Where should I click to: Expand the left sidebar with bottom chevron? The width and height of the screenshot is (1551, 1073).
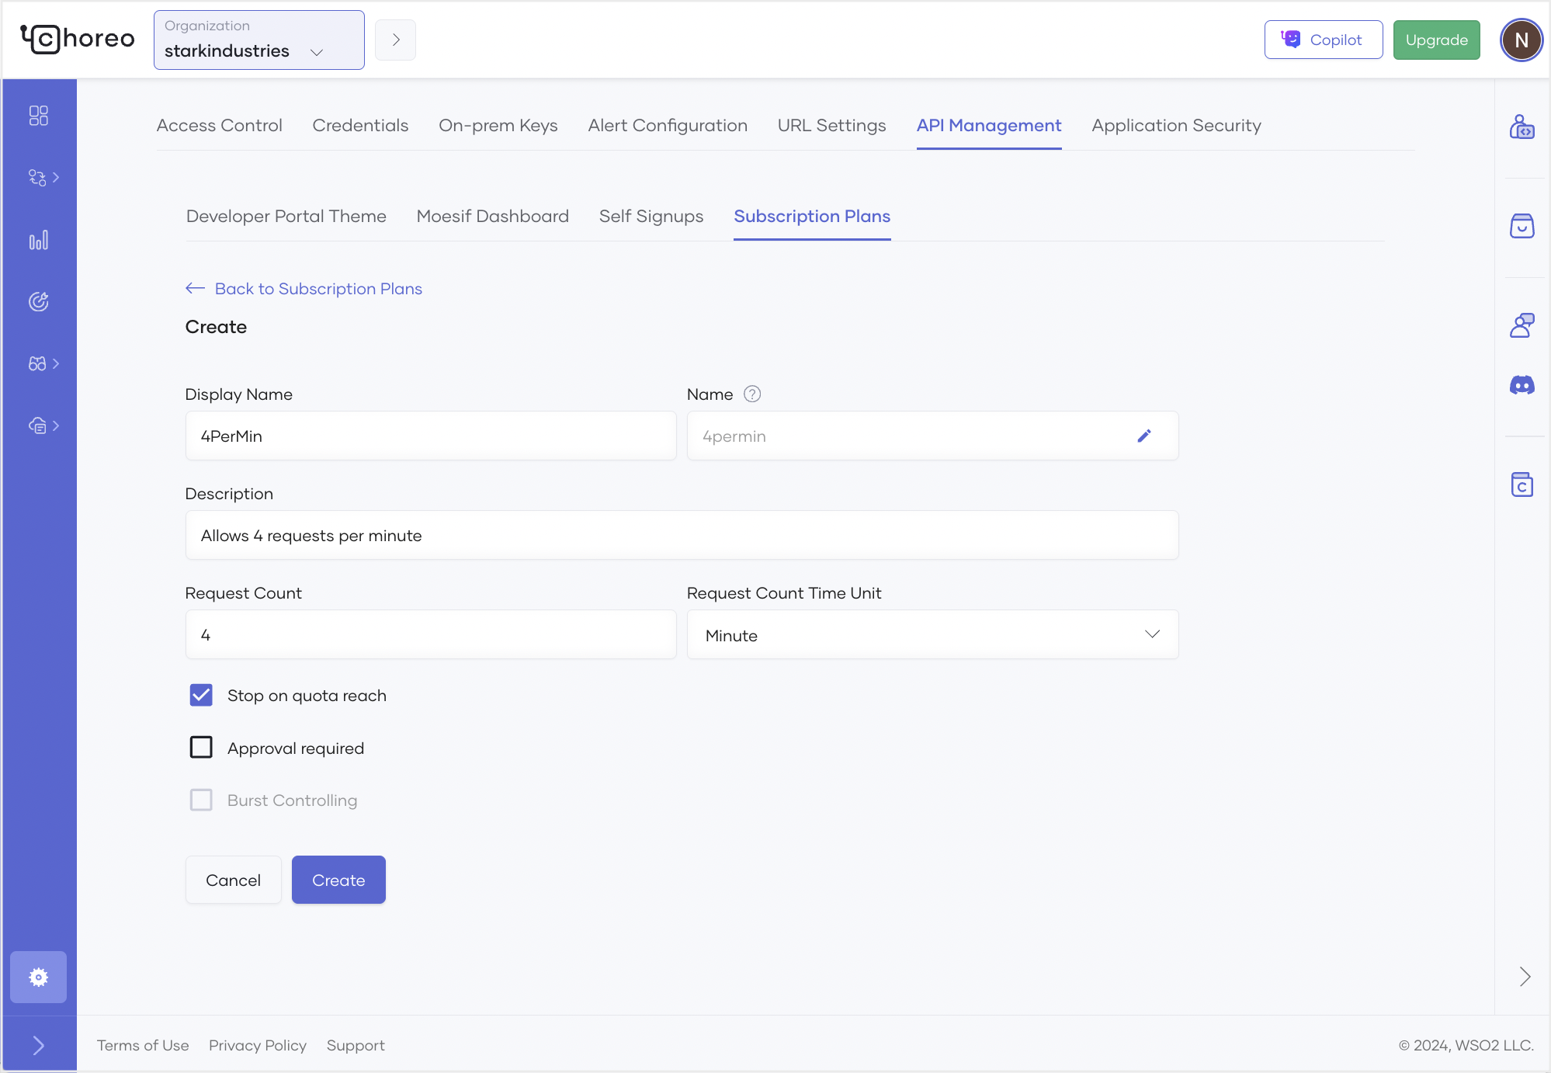38,1045
